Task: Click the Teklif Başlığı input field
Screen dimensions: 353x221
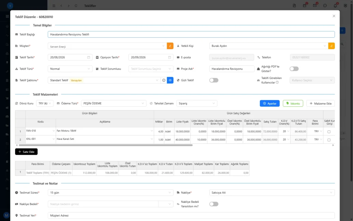Action: [x=191, y=35]
